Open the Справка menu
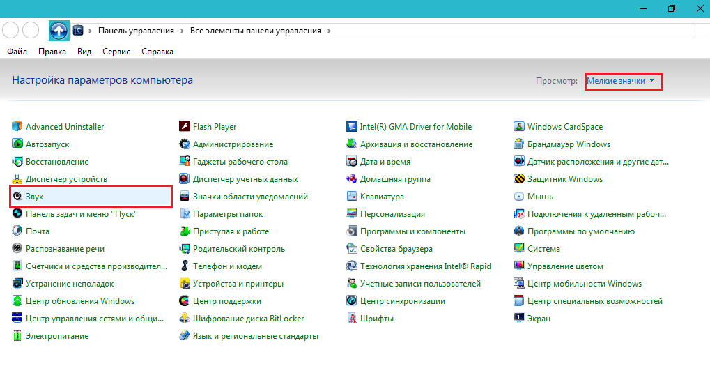Image resolution: width=710 pixels, height=389 pixels. [157, 52]
